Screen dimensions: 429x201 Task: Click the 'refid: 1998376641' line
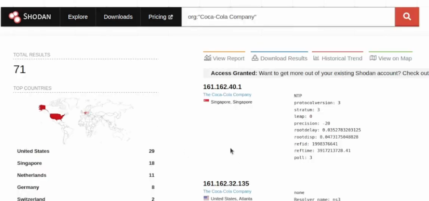point(316,144)
